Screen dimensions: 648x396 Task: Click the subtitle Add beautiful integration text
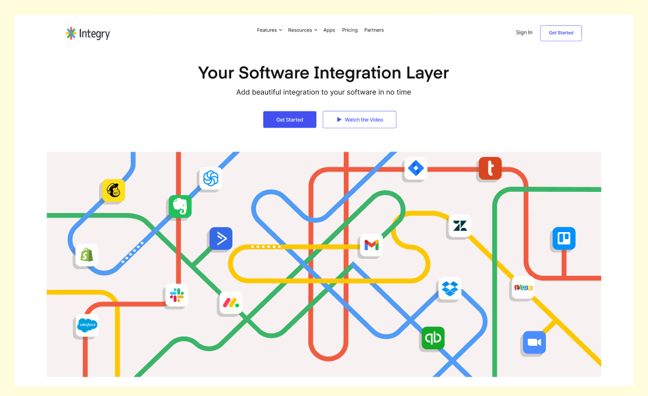(323, 92)
